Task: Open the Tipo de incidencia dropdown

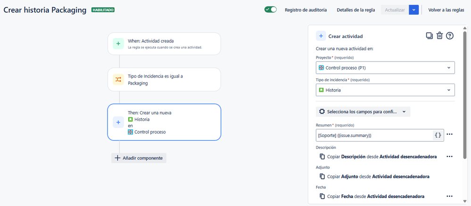Action: 385,90
